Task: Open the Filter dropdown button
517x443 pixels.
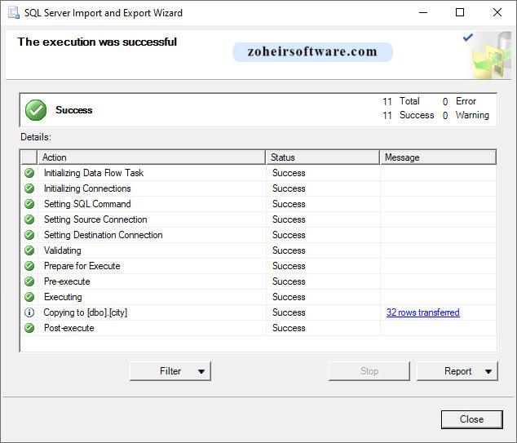Action: 170,371
